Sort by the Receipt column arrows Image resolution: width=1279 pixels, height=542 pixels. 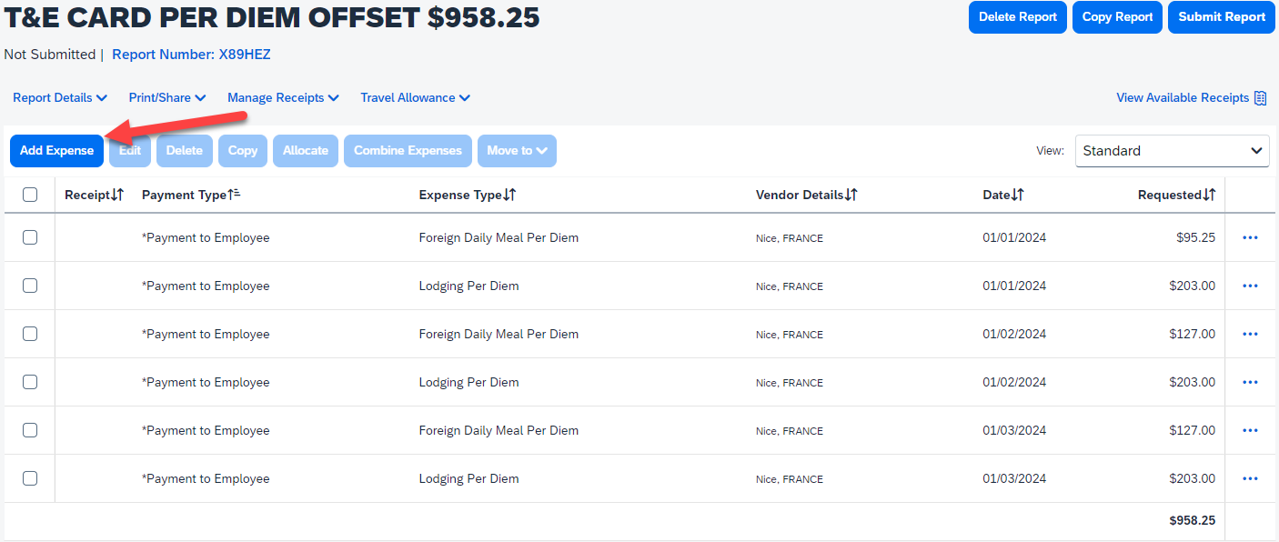click(x=117, y=194)
